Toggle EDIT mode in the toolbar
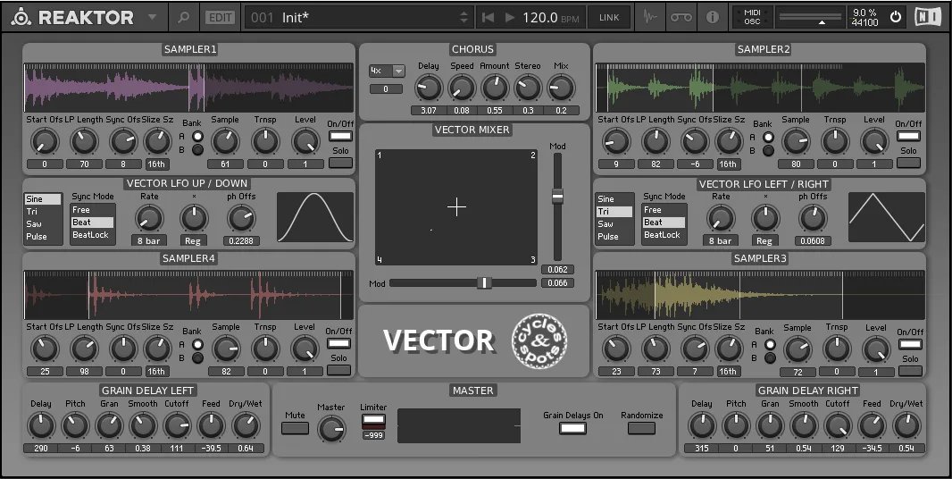The height and width of the screenshot is (479, 952). coord(219,17)
